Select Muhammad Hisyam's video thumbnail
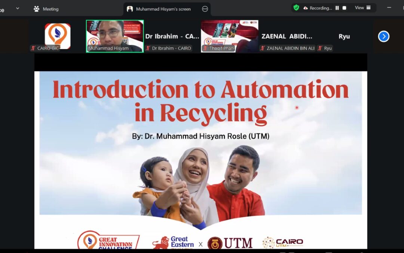 click(x=115, y=36)
